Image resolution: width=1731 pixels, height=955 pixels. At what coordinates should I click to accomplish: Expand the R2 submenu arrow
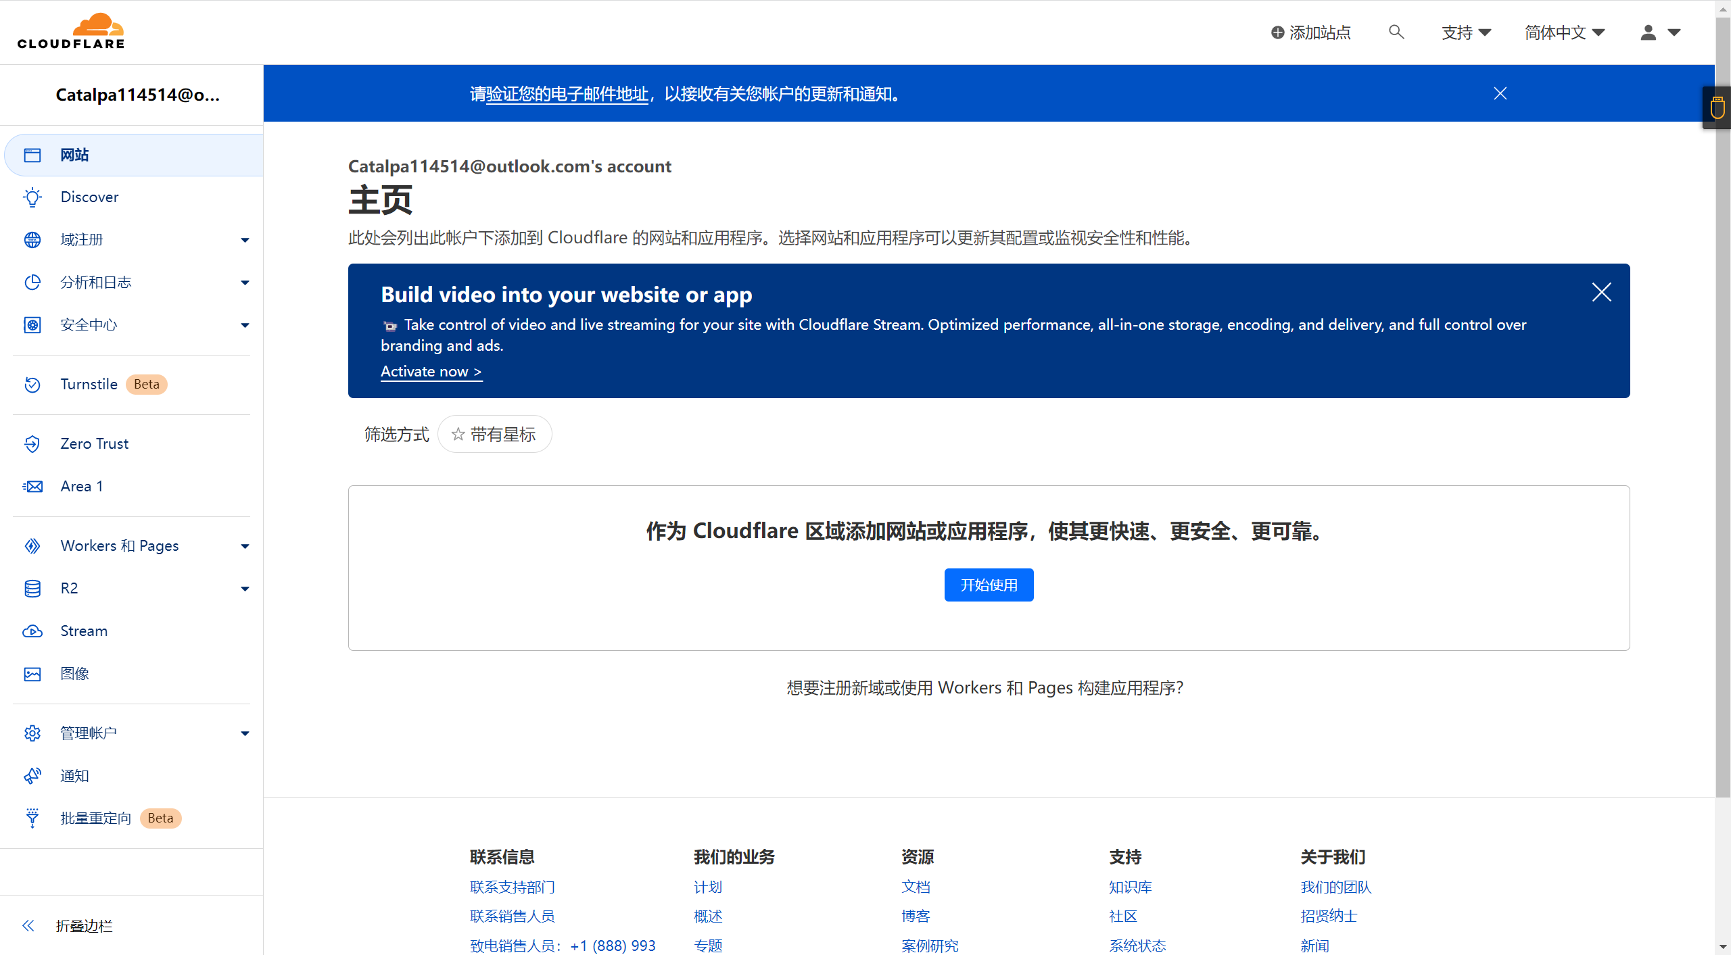coord(245,589)
